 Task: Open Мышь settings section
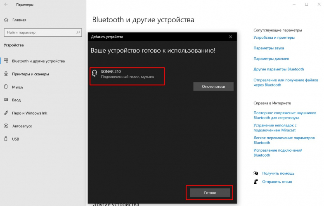[x=18, y=87]
